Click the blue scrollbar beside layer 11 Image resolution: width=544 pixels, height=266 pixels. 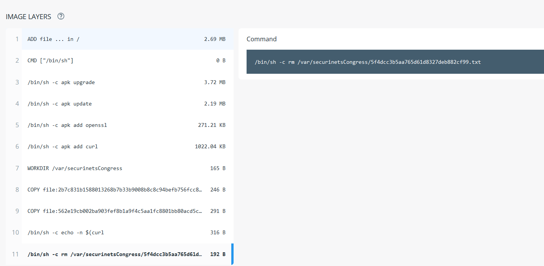point(231,254)
